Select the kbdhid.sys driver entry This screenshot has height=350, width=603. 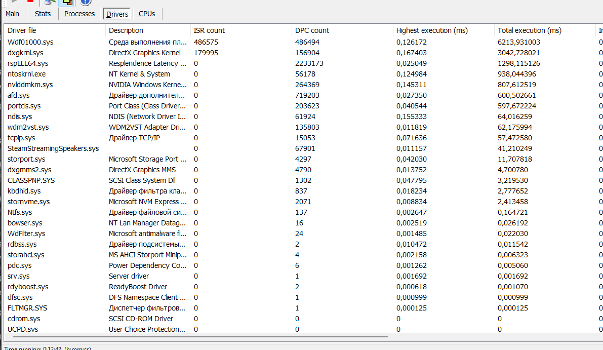pos(24,191)
